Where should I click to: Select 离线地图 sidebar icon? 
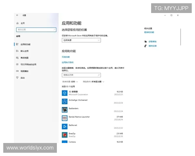(17, 58)
